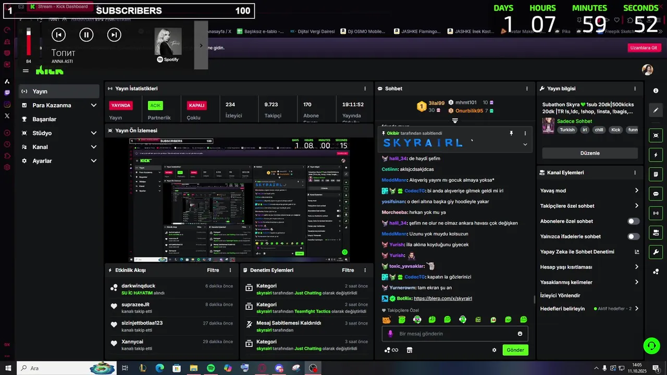Open the green headset support button
This screenshot has width=667, height=375.
coord(651,346)
